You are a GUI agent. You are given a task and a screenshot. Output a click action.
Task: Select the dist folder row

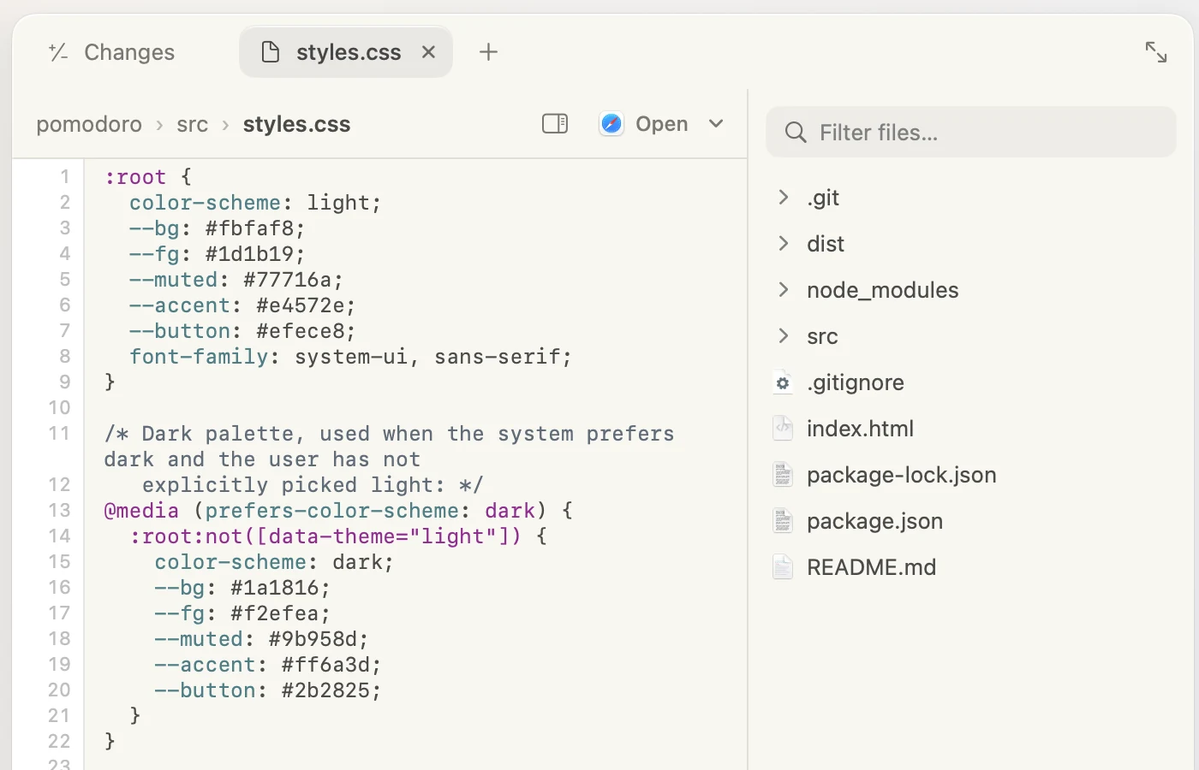971,244
